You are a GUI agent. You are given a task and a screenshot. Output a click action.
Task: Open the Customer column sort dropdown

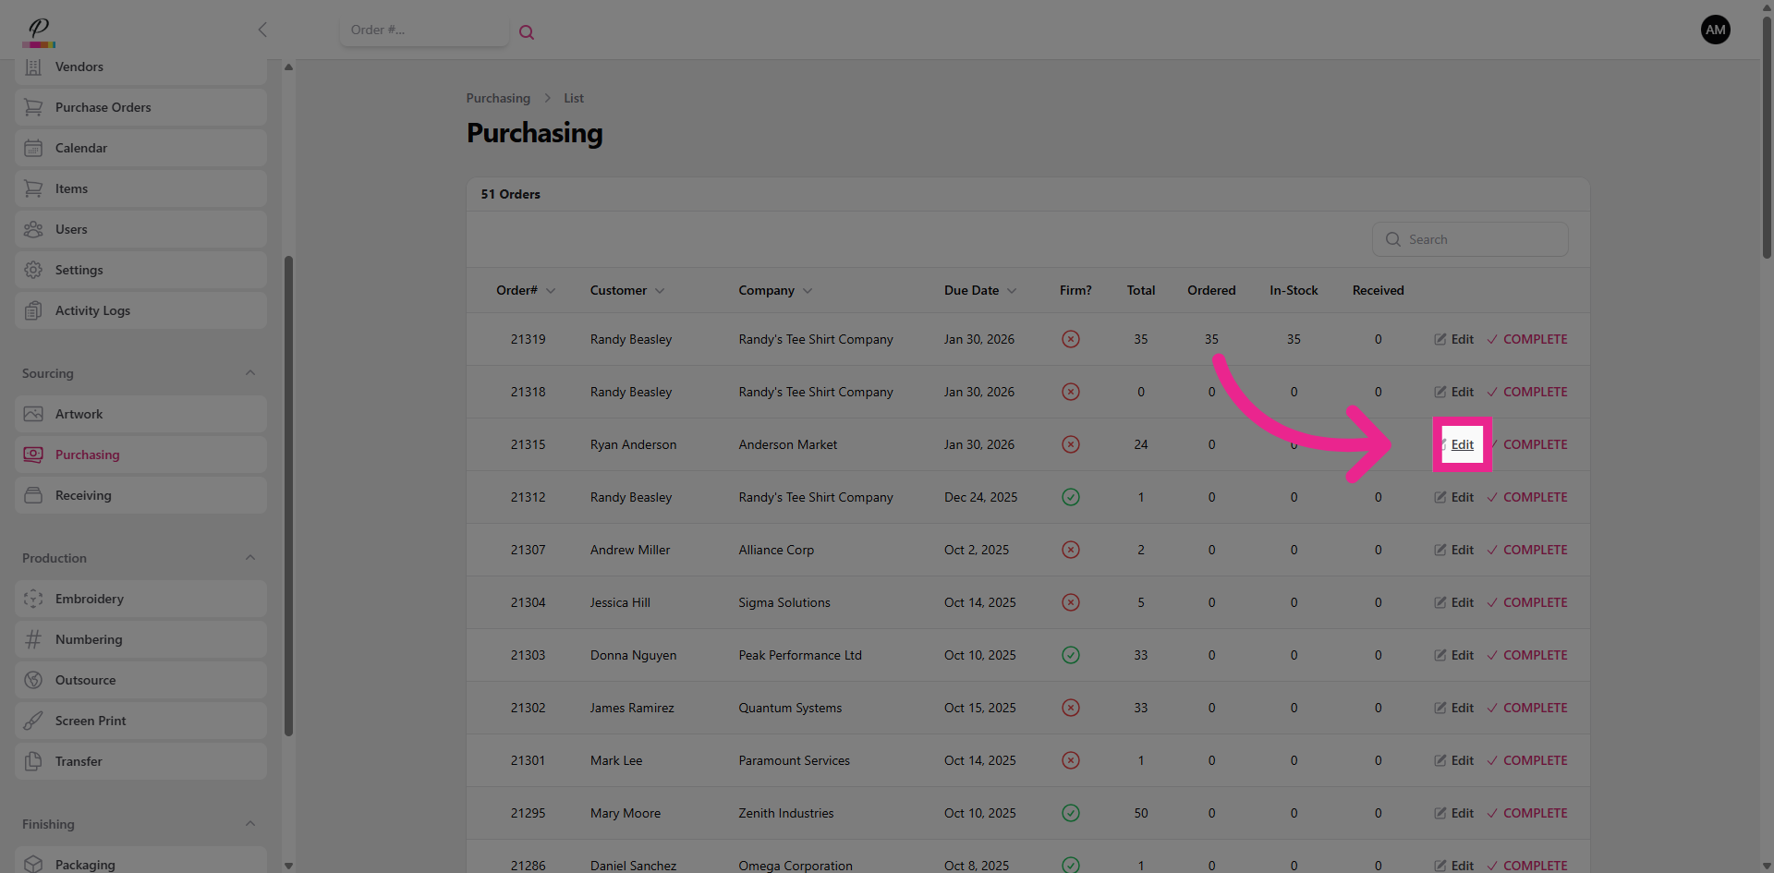pos(660,291)
